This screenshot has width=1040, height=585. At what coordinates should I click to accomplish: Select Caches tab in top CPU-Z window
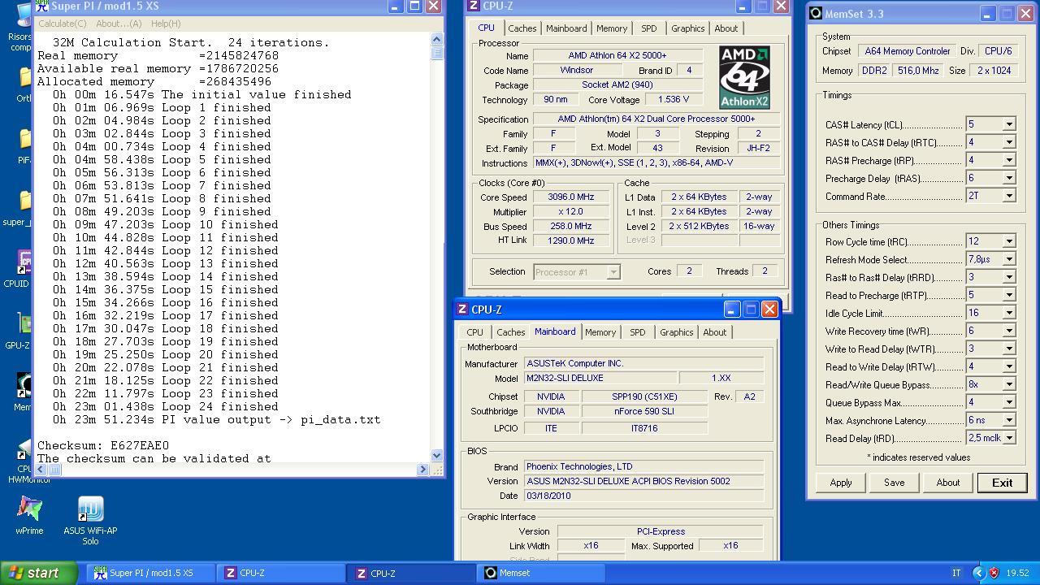522,28
